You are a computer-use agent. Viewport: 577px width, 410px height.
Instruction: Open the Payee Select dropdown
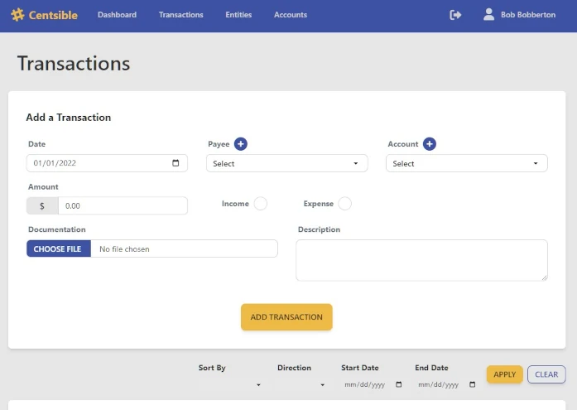[x=286, y=163]
